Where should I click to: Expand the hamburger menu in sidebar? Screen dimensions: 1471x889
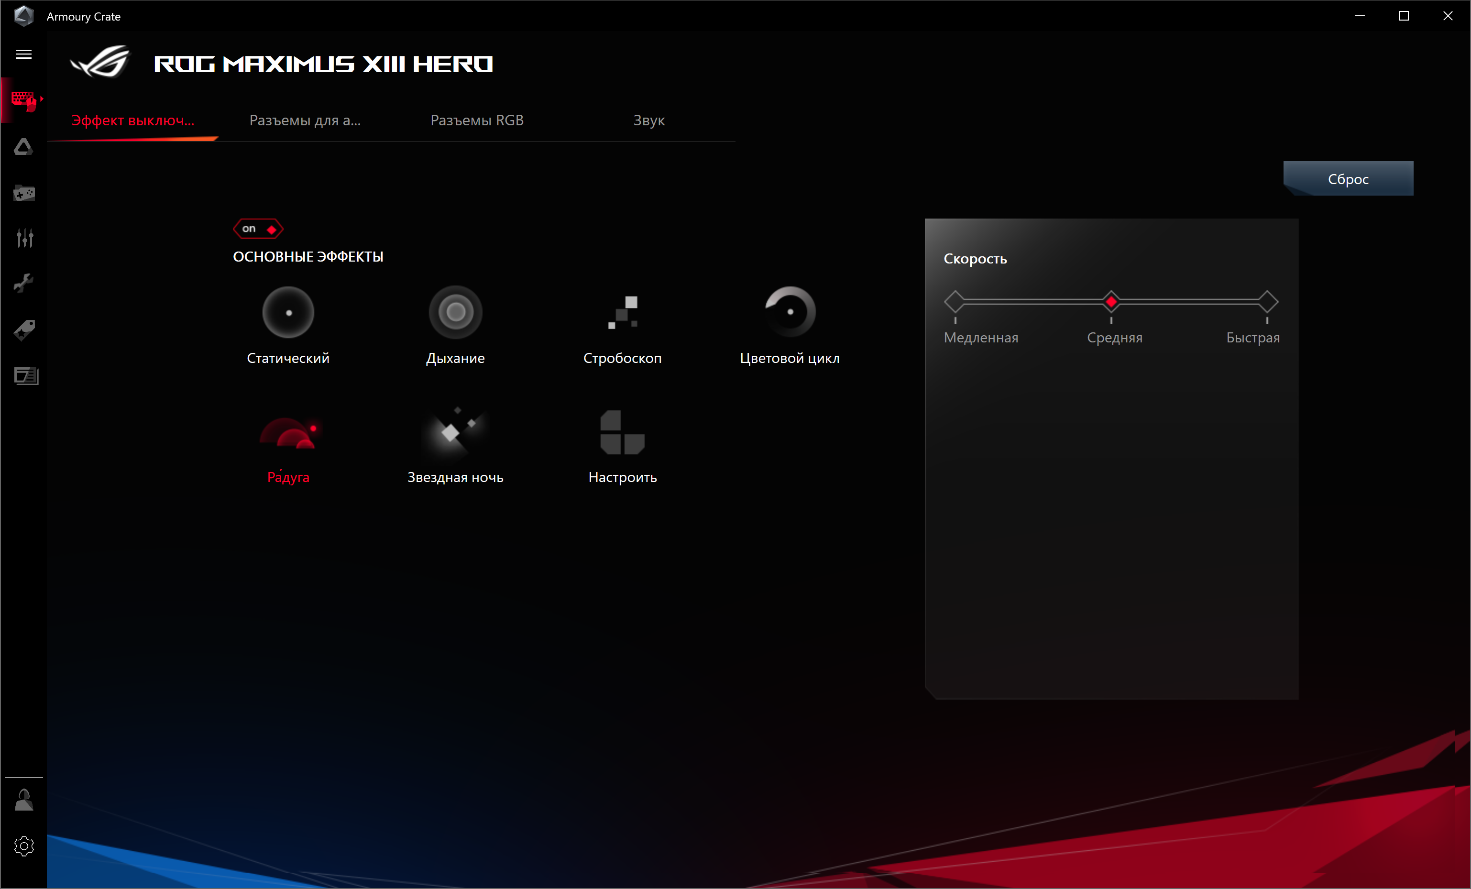(x=24, y=55)
